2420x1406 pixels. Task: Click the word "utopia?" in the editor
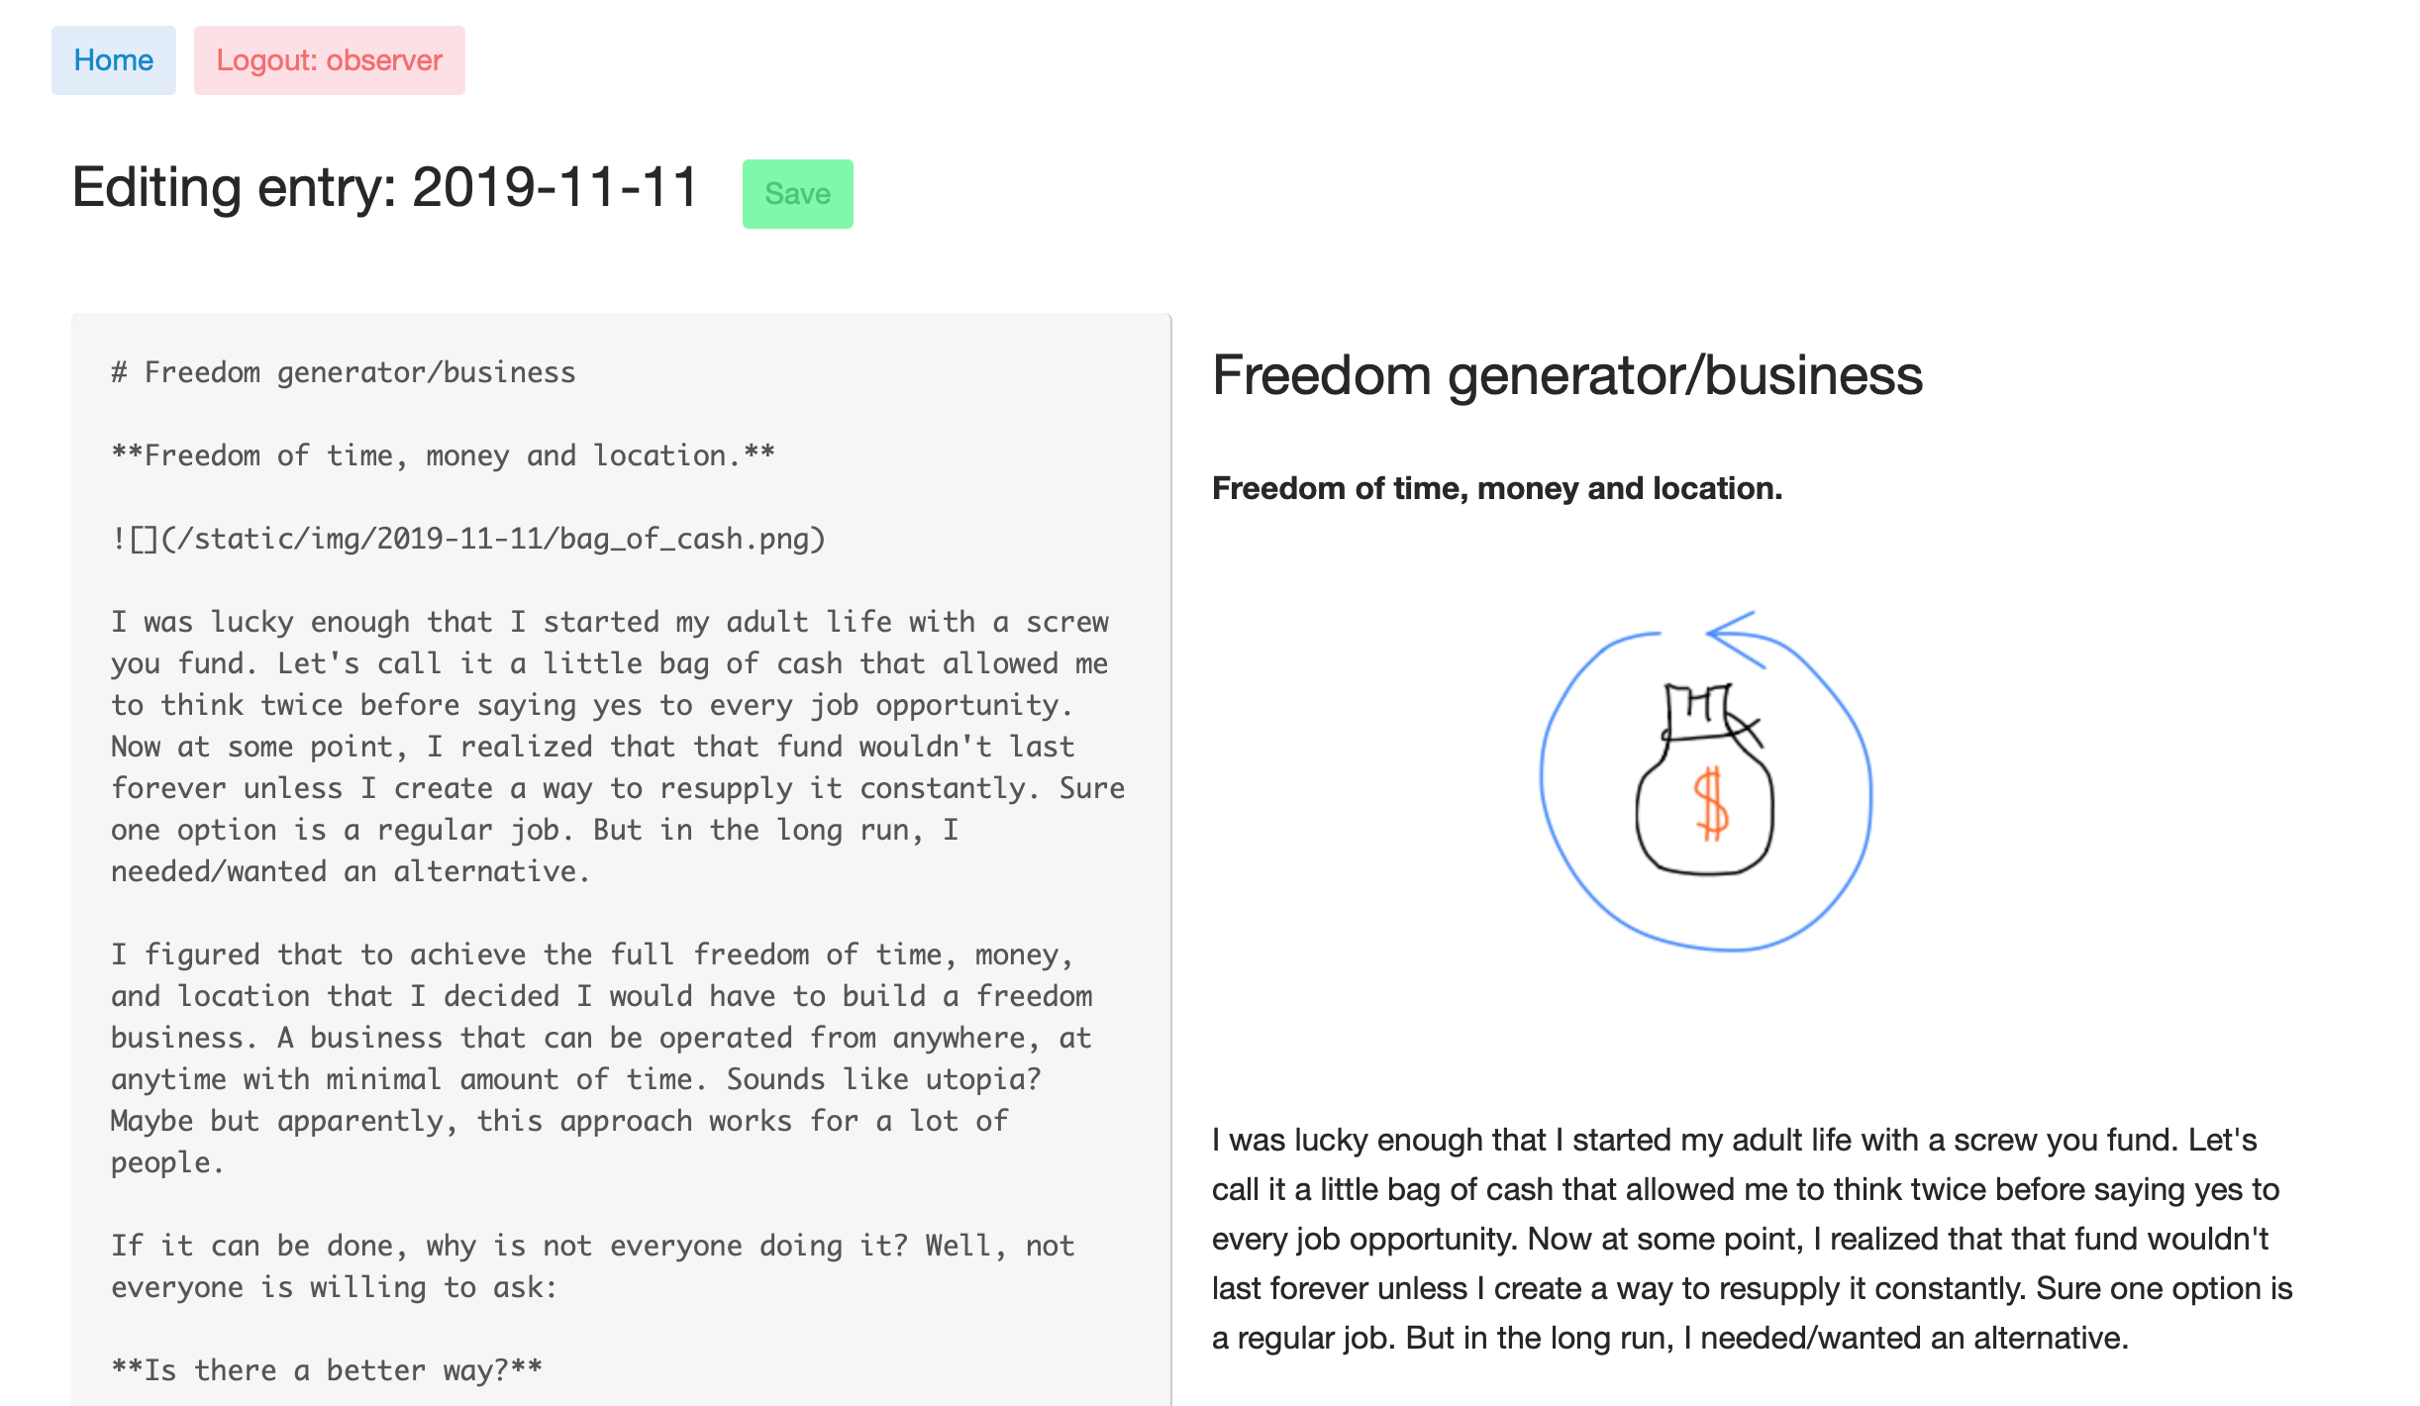982,1080
